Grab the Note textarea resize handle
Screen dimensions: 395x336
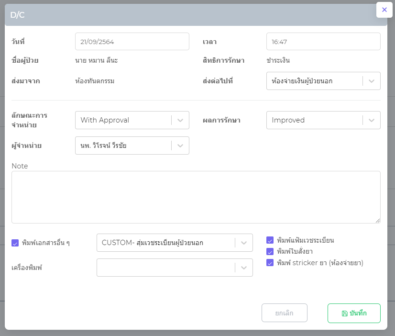pyautogui.click(x=378, y=221)
